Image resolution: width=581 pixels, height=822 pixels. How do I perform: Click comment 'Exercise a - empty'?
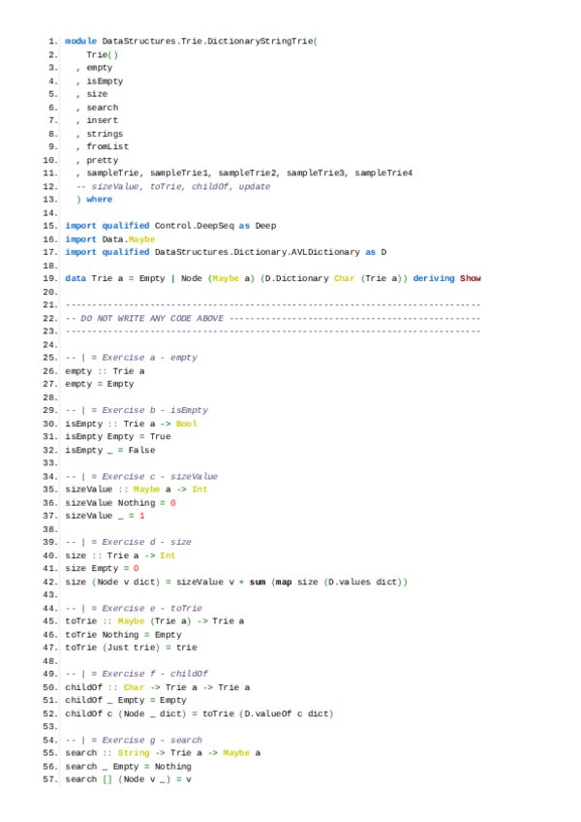pos(149,358)
